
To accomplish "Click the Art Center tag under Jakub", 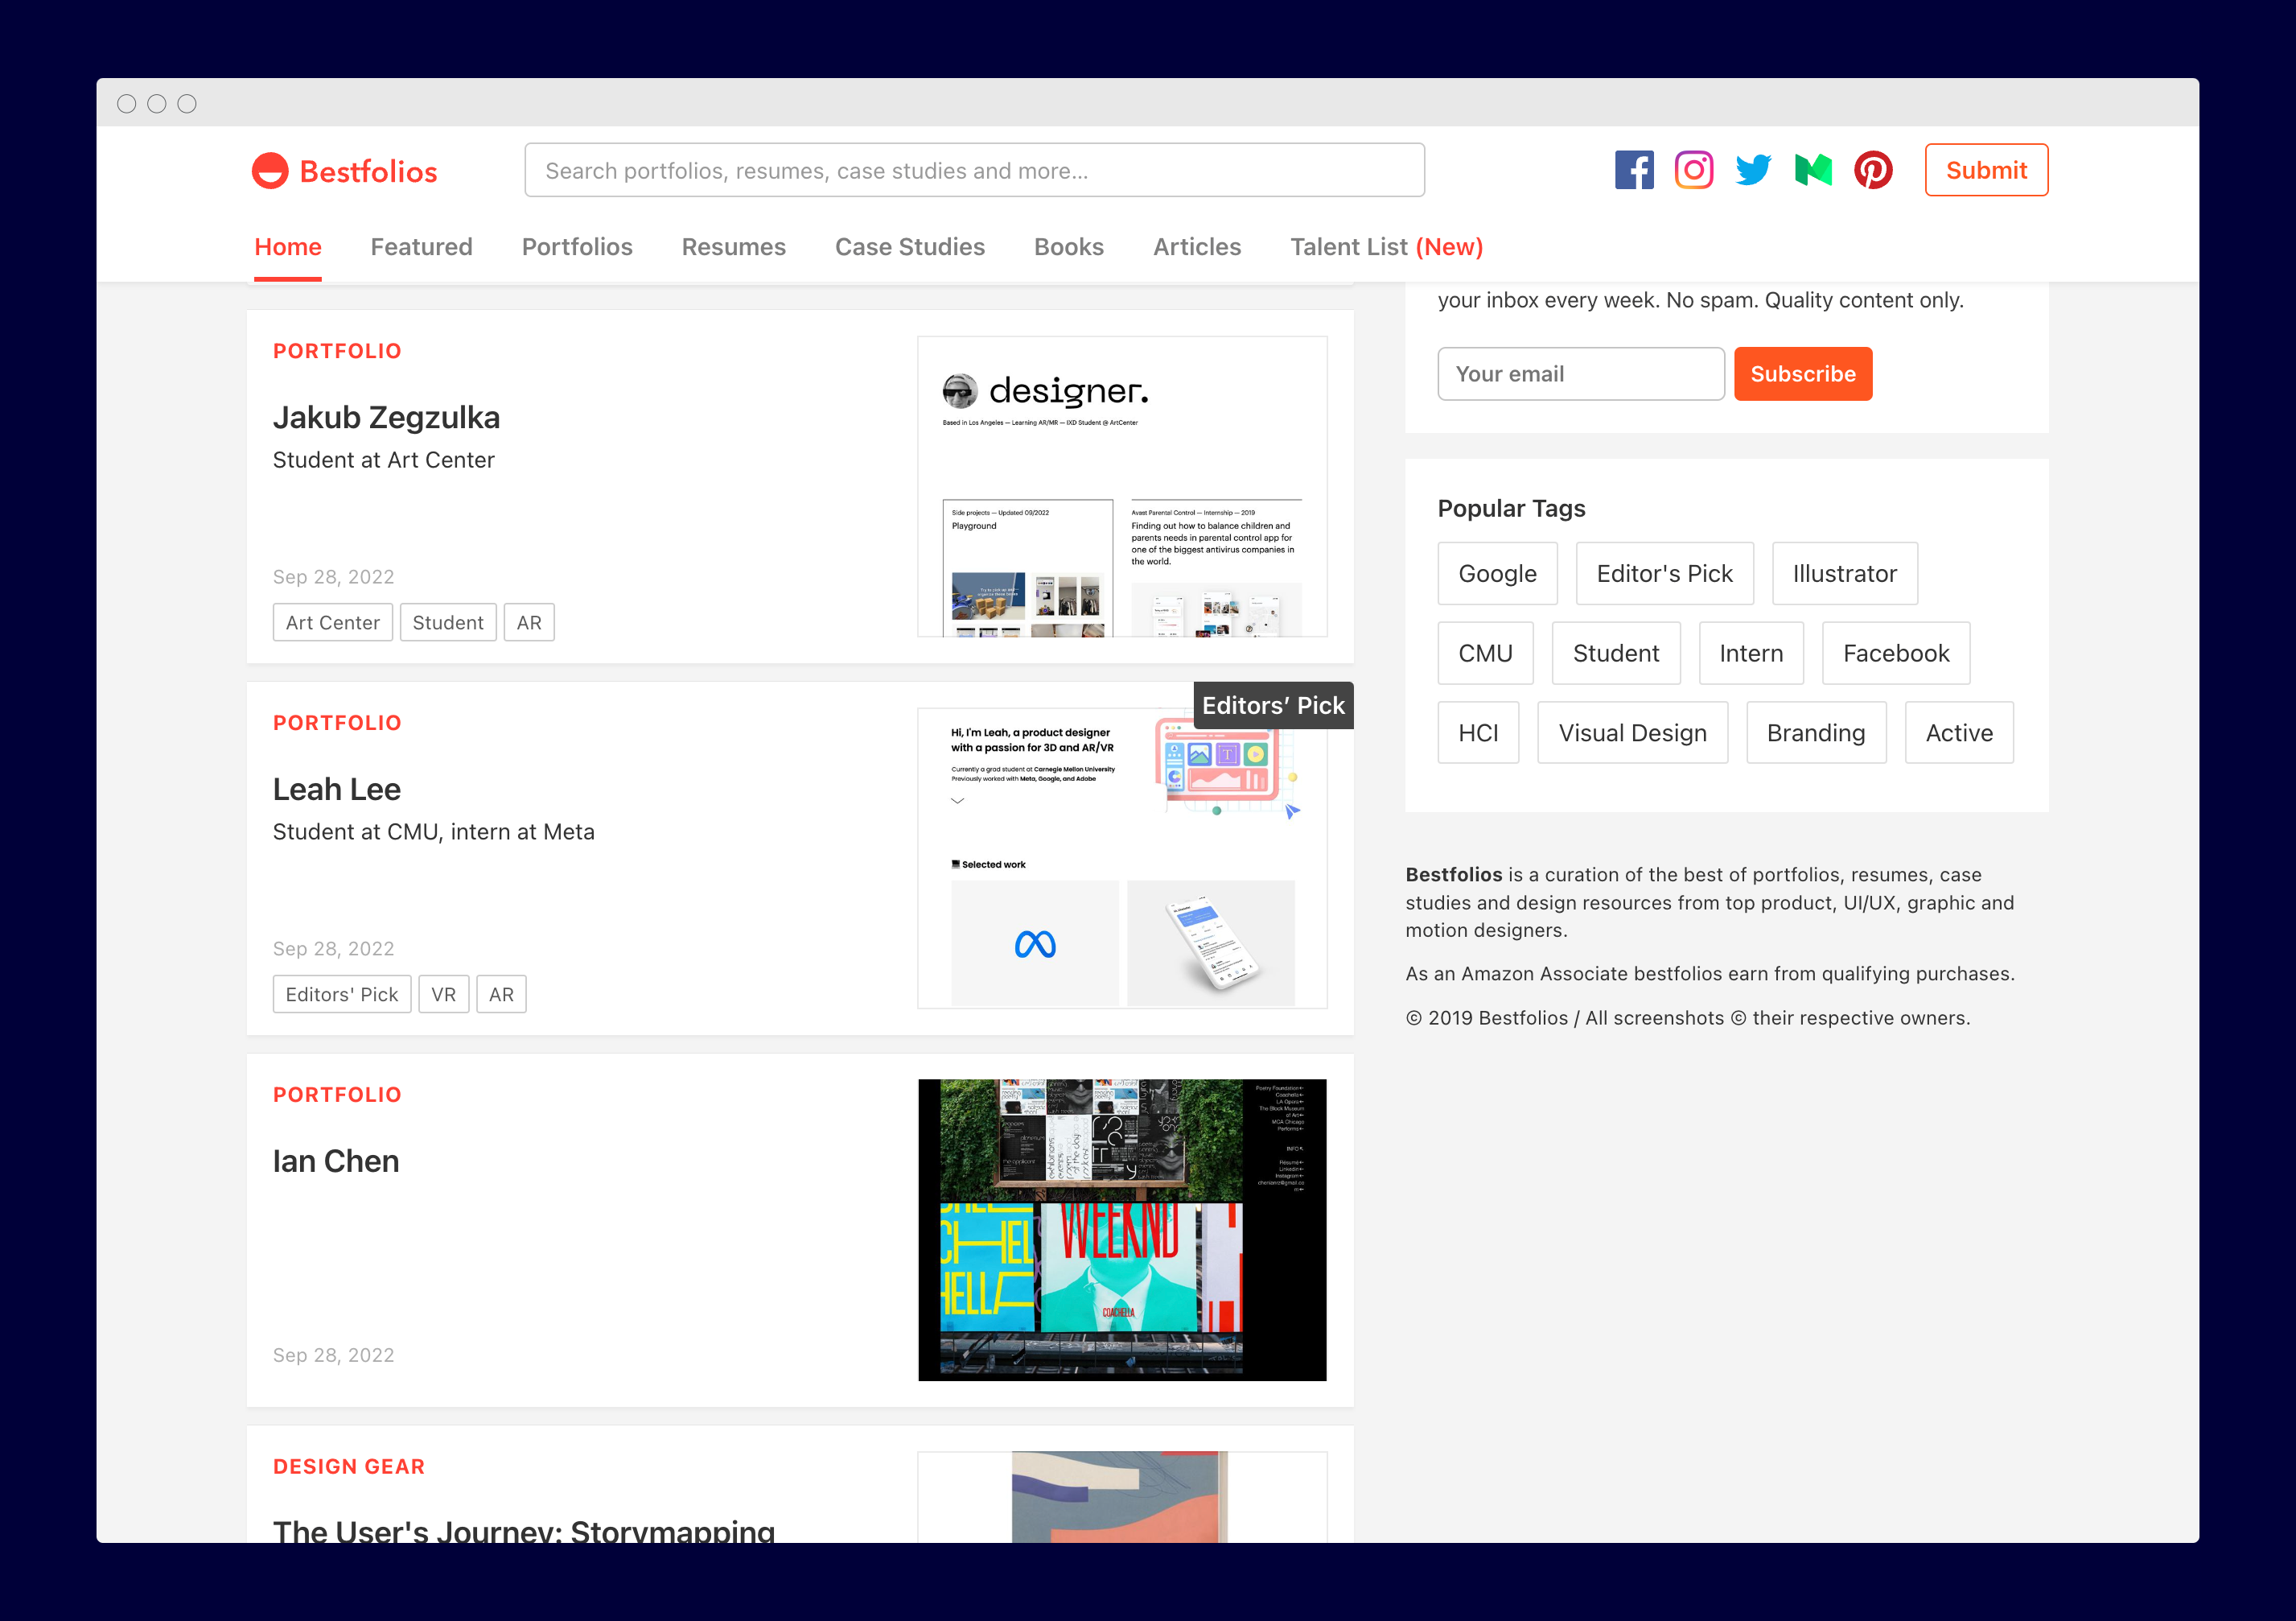I will pos(332,622).
